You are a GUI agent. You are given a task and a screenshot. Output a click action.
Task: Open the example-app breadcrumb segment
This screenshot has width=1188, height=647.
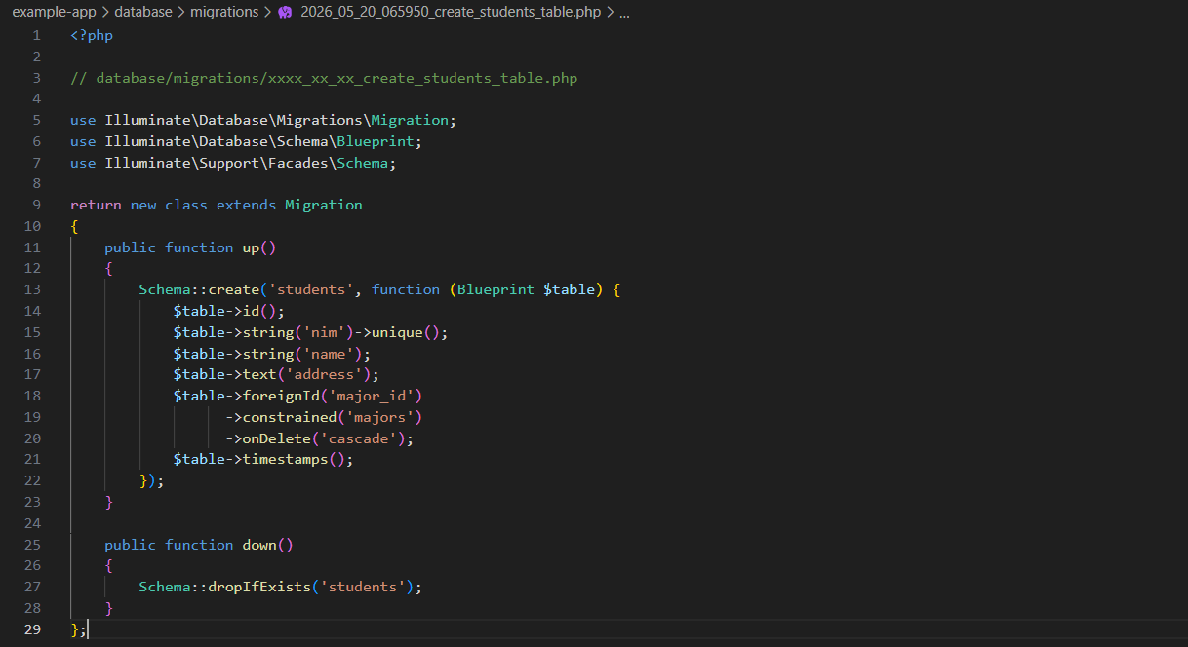click(x=54, y=13)
